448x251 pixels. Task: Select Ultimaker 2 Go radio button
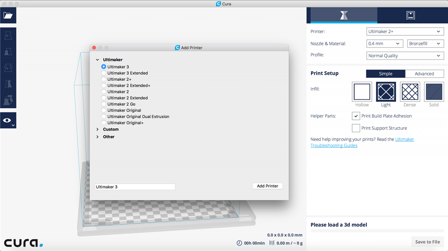[x=104, y=104]
